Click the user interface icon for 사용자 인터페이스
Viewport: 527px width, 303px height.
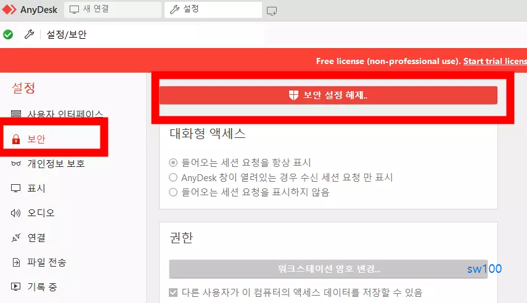coord(16,114)
